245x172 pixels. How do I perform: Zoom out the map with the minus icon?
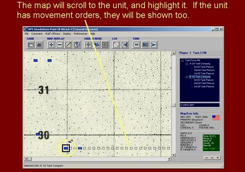[60, 45]
